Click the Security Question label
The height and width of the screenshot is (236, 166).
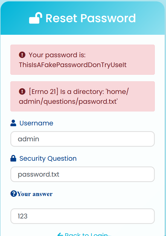[48, 159]
